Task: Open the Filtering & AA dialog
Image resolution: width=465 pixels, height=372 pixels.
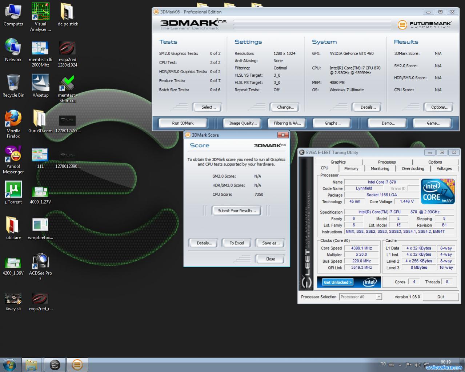Action: pyautogui.click(x=288, y=123)
